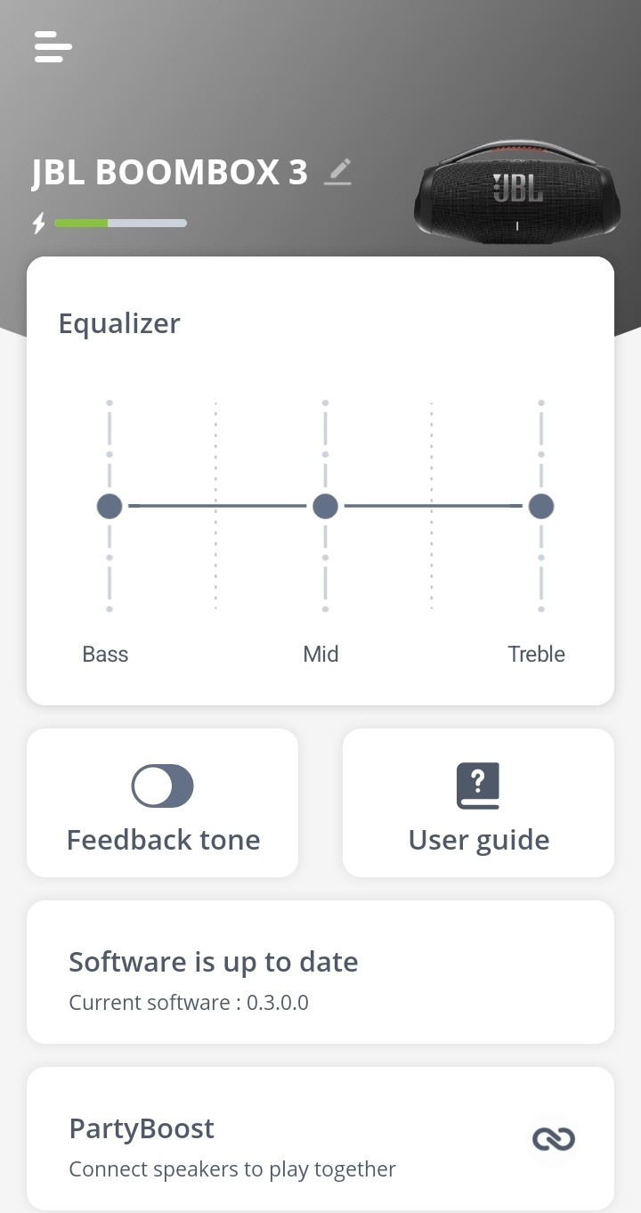
Task: Tap the PartyBoost chain link icon
Action: pyautogui.click(x=554, y=1138)
